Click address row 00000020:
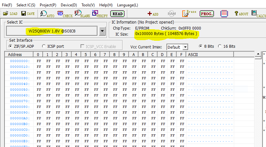Screen dimensions: 266x147 pos(20,73)
